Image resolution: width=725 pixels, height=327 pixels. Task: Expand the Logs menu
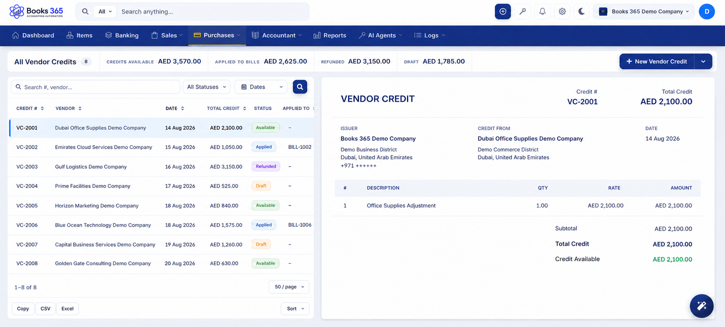[430, 35]
